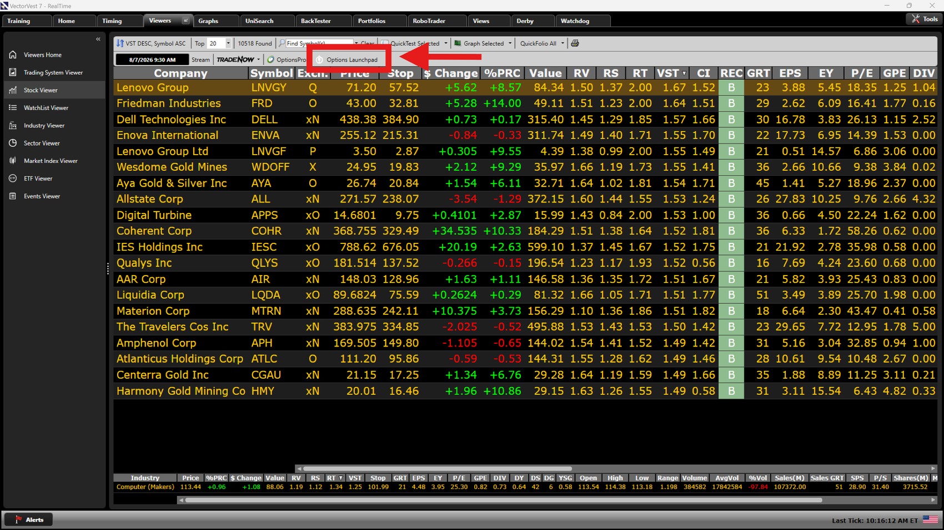Image resolution: width=944 pixels, height=530 pixels.
Task: Click the US flag icon in status bar
Action: pyautogui.click(x=930, y=519)
